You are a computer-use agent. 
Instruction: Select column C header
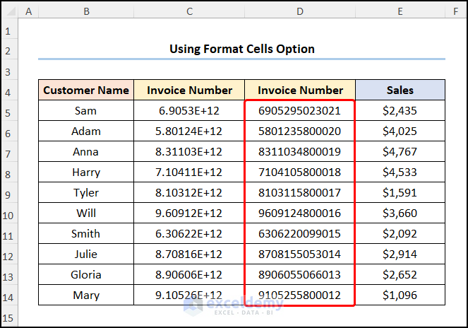click(x=189, y=12)
